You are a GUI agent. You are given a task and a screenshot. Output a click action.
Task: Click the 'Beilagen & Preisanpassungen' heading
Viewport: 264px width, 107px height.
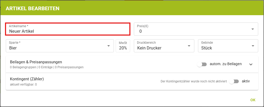pyautogui.click(x=36, y=62)
